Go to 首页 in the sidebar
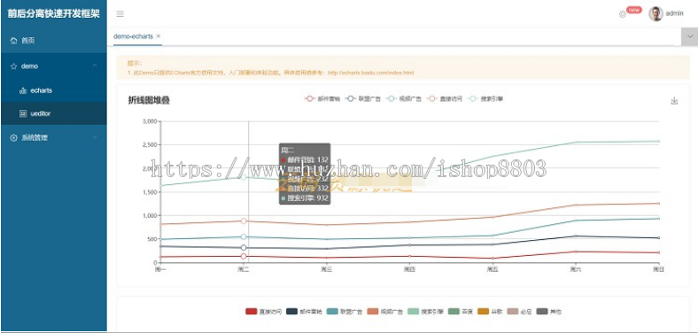The image size is (698, 333). tap(53, 41)
